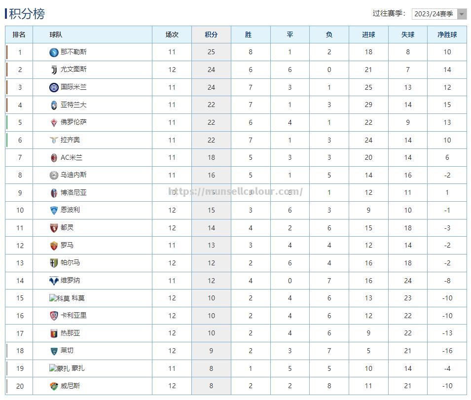This screenshot has height=400, width=471.
Task: Click the Atalanta (亚特兰大) club badge
Action: (54, 105)
